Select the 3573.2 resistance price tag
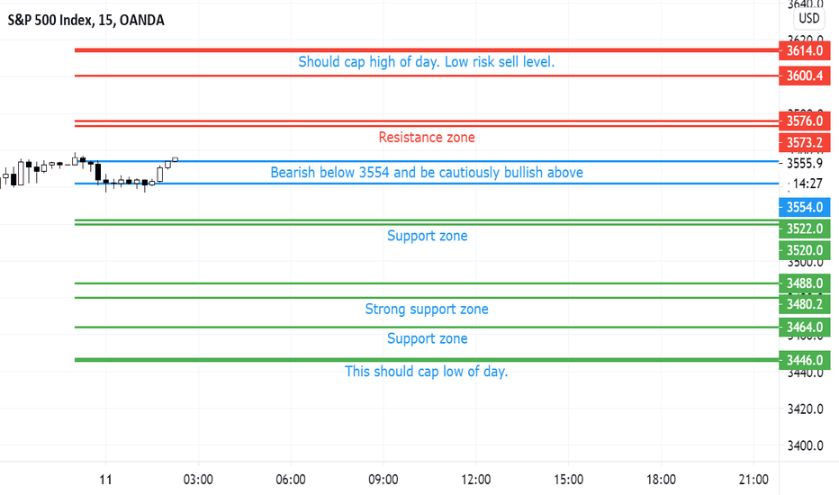Viewport: 839px width, 495px height. click(804, 143)
